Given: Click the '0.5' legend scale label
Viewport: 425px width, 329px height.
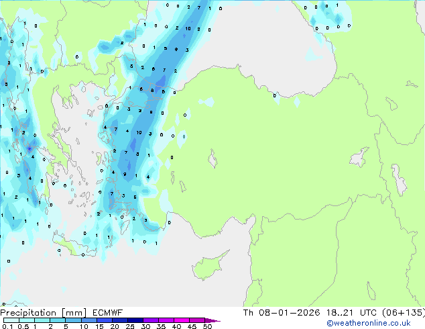Looking at the screenshot, I should 23,326.
